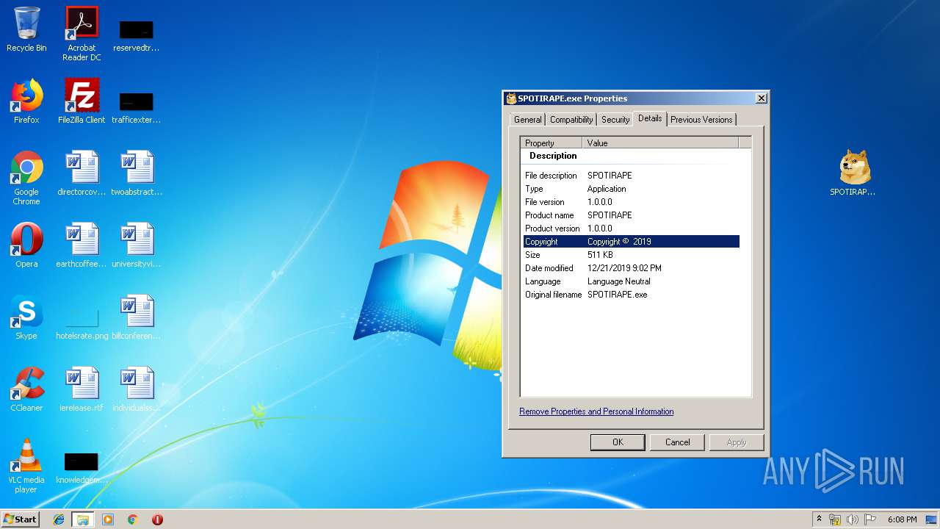
Task: Open Internet Explorer from the taskbar
Action: tap(59, 519)
